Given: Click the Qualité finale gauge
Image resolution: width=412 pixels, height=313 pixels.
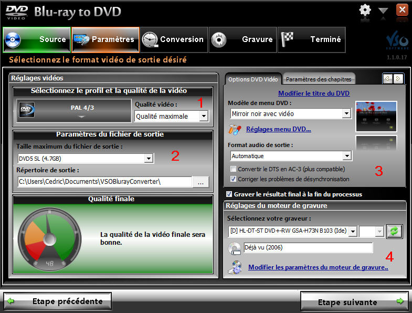Looking at the screenshot, I should 50,239.
